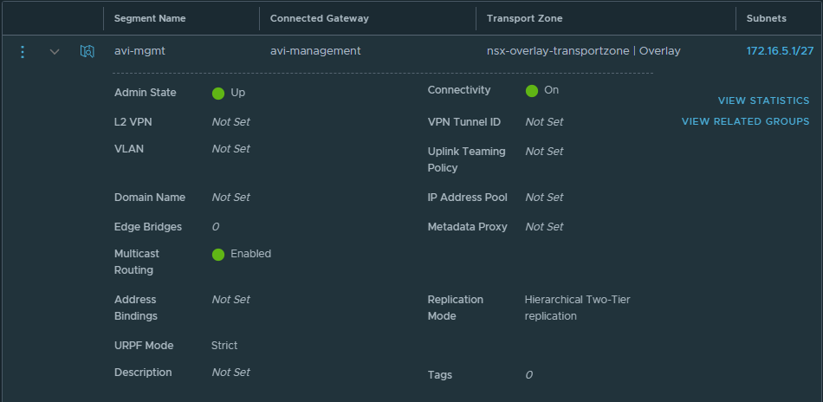This screenshot has height=402, width=823.
Task: Open the View Related Groups link
Action: click(x=745, y=122)
